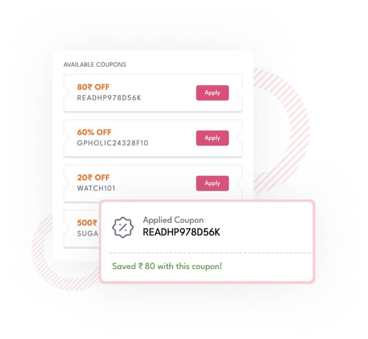Click coupon code GPHOLIC24328F10
The width and height of the screenshot is (368, 339).
tap(113, 143)
